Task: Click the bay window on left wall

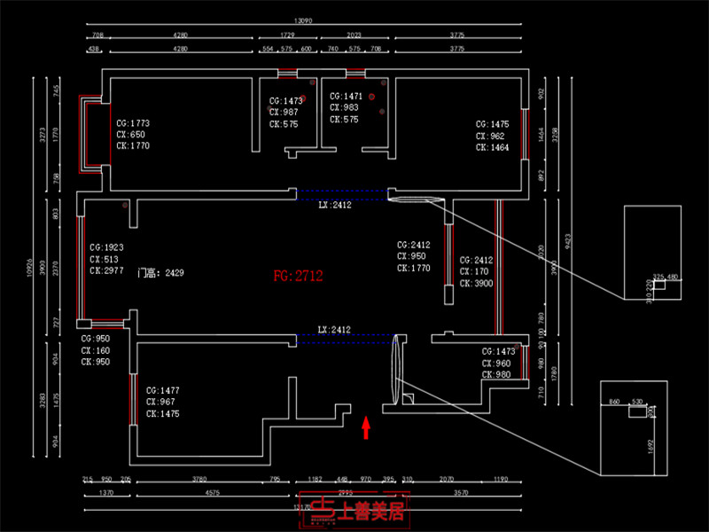Action: [x=85, y=134]
